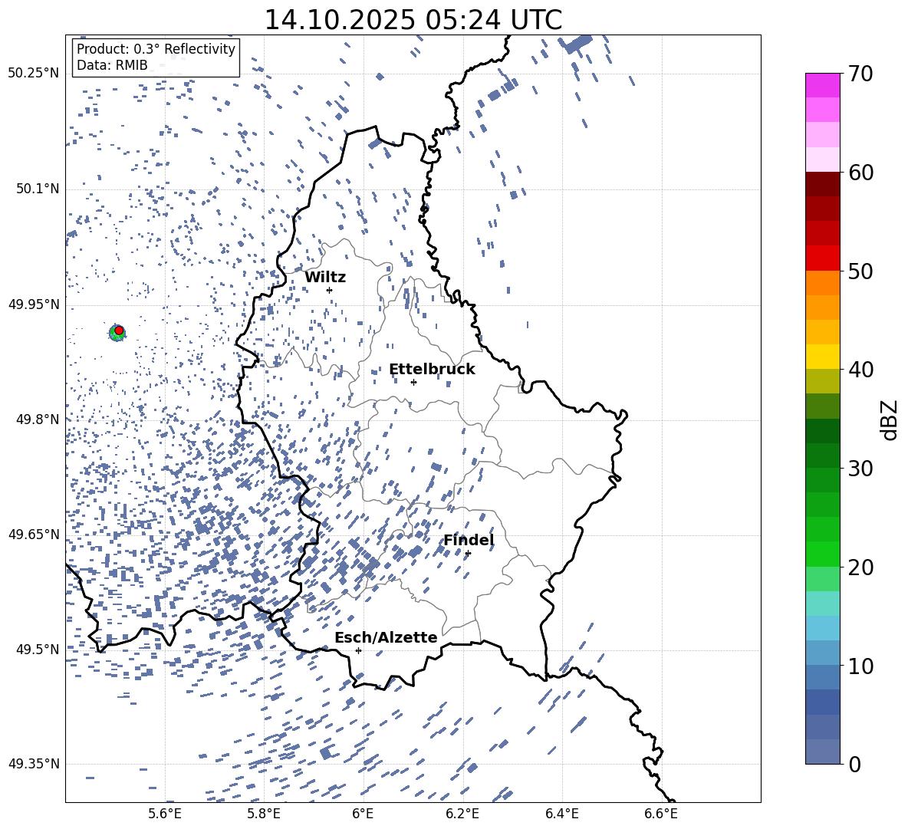Click the Ettelbruck station cross marker
Viewport: 908px width, 829px height.
[413, 382]
